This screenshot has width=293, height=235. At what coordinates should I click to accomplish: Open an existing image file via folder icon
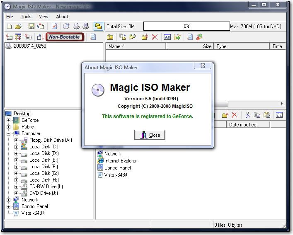coord(18,27)
